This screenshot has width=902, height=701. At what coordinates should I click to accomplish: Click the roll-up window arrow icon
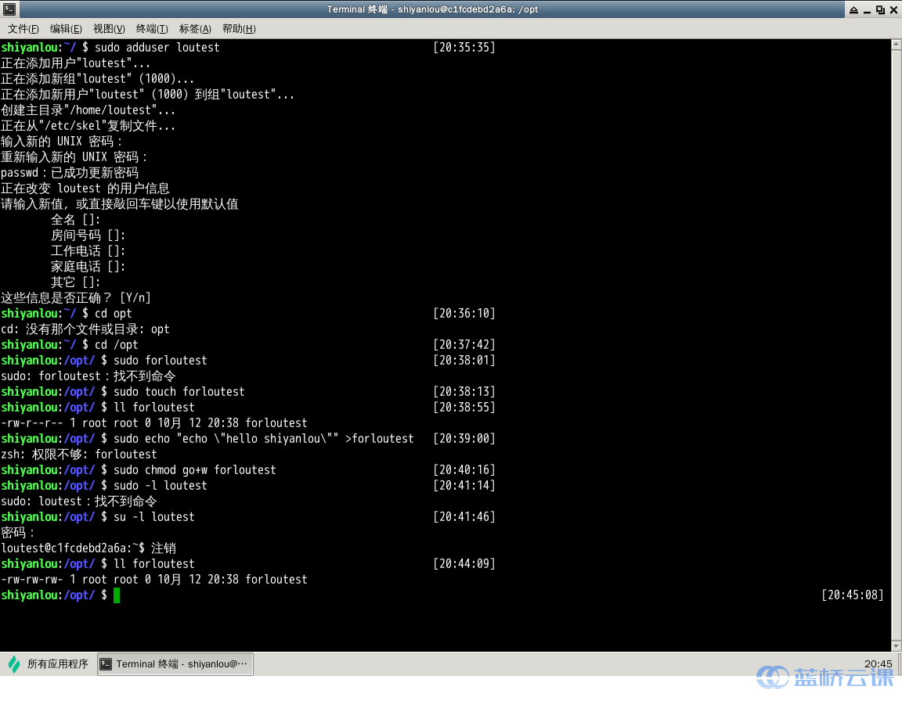click(853, 9)
